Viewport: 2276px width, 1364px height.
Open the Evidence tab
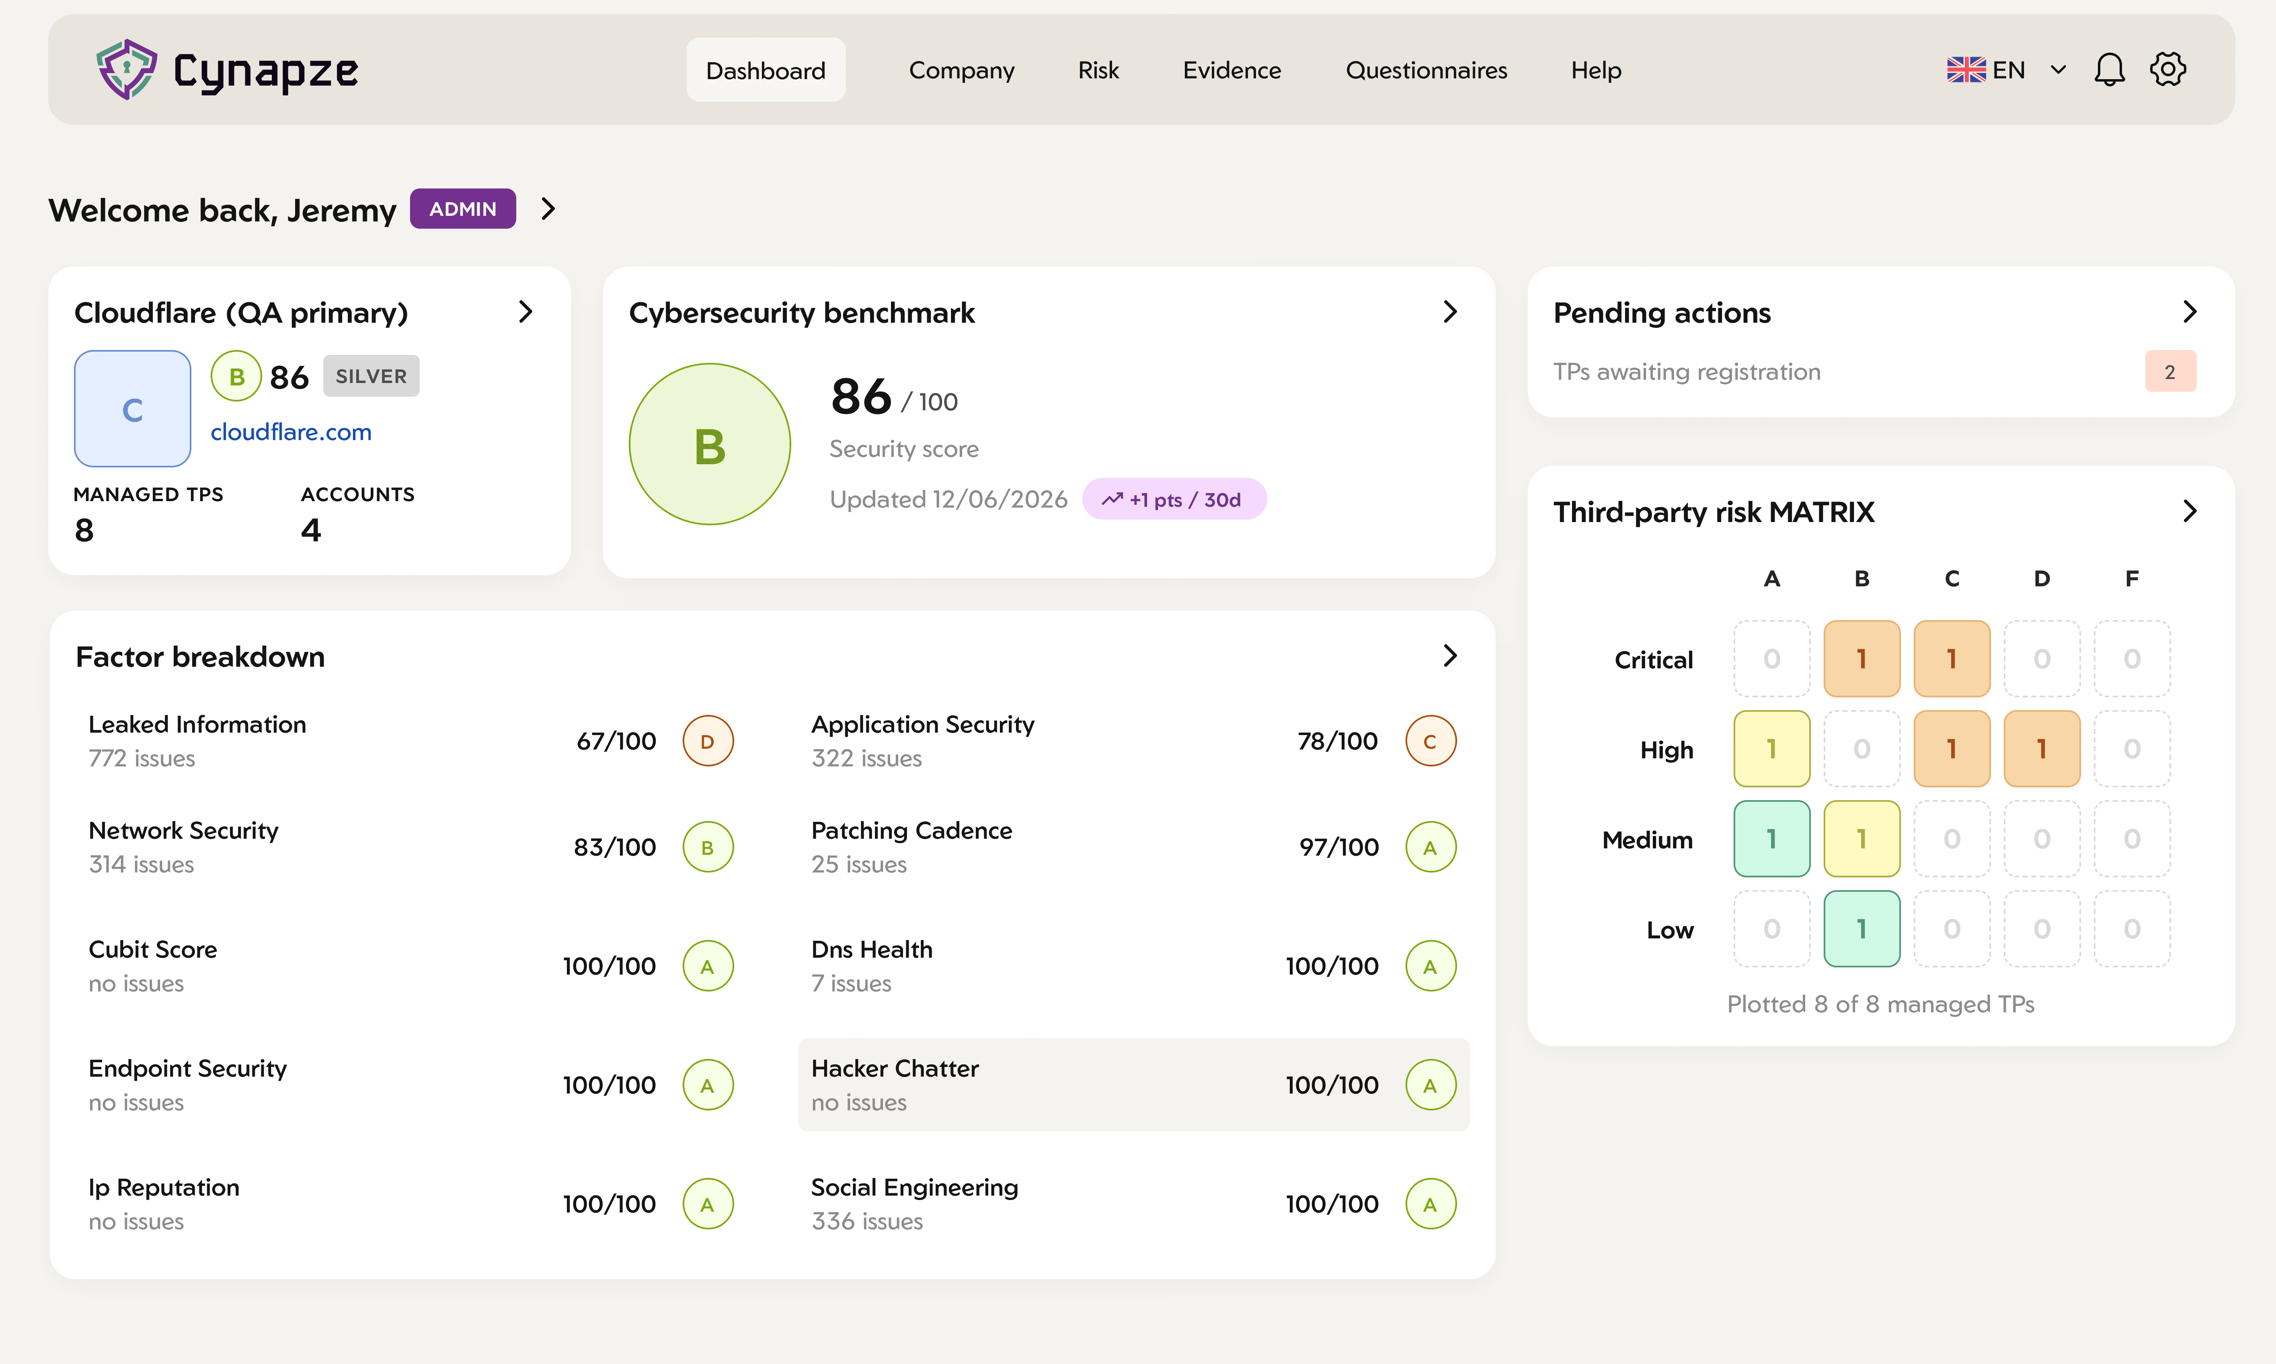pyautogui.click(x=1232, y=70)
